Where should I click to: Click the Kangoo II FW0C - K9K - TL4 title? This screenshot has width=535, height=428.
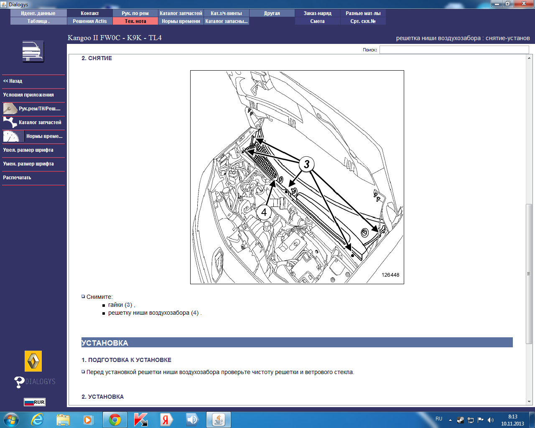115,38
